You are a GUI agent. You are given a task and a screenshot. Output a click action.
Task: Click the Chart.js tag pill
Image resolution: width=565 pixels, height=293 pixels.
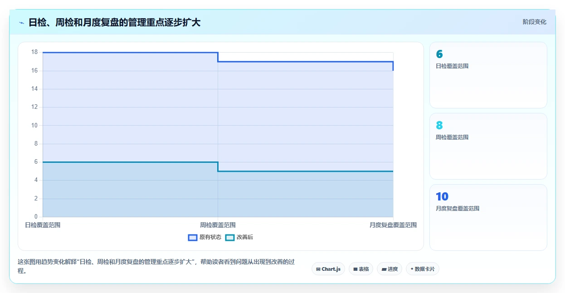(328, 269)
